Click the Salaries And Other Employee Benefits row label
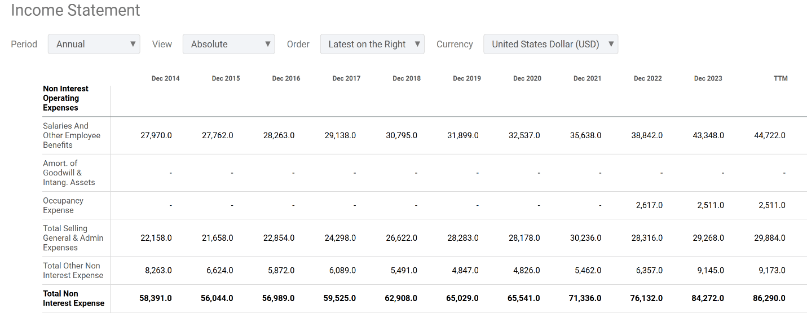Screen dimensions: 807x313 pos(72,135)
